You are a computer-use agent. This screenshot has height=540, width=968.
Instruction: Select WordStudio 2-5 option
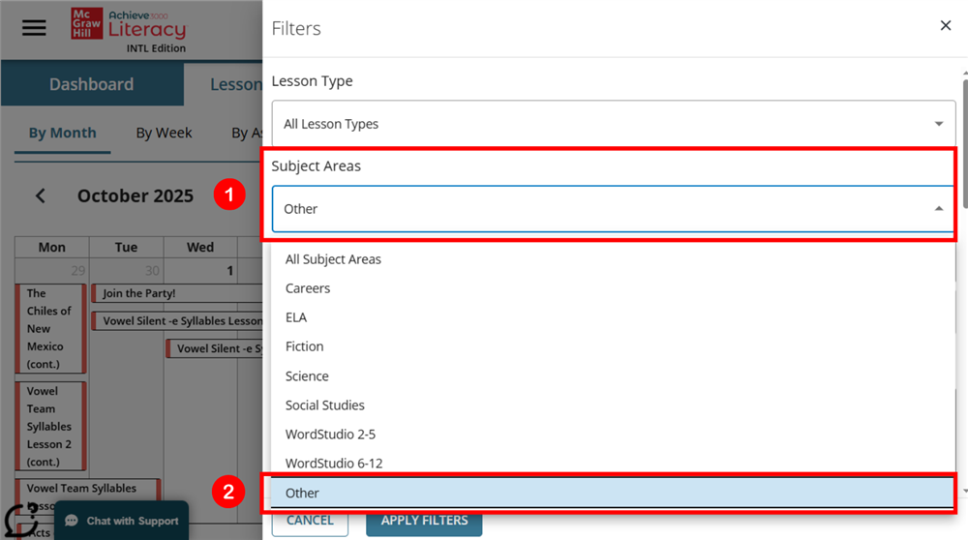[330, 435]
